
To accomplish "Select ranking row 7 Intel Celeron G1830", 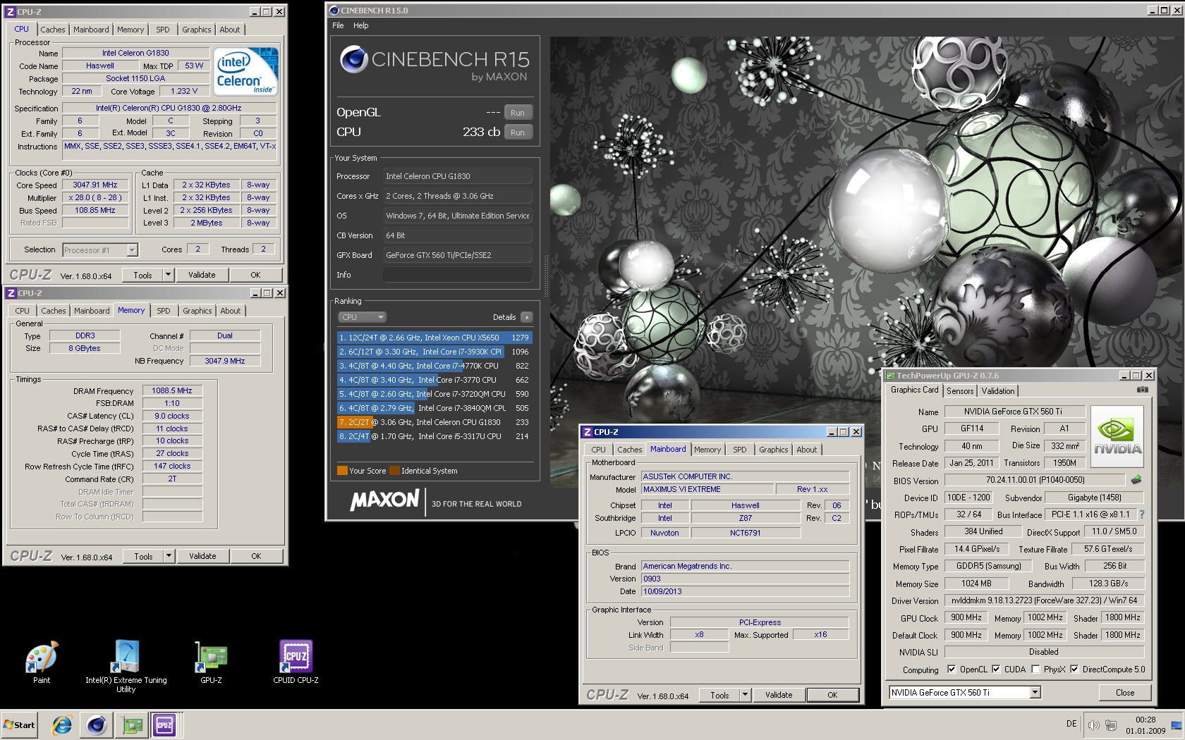I will click(434, 422).
